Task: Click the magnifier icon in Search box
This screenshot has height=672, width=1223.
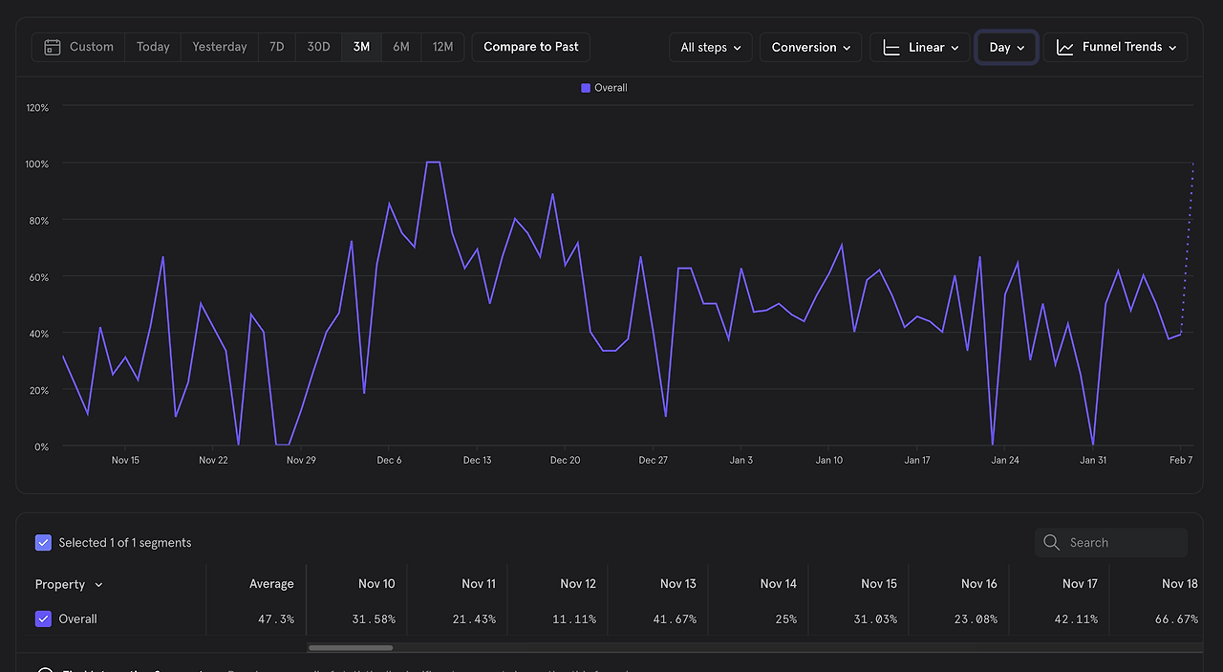Action: tap(1052, 542)
